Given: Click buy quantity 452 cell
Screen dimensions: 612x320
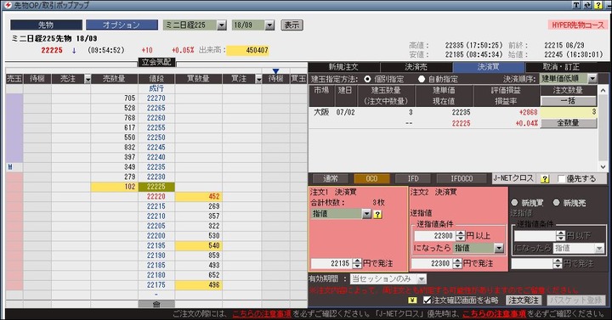Looking at the screenshot, I should pyautogui.click(x=198, y=197).
